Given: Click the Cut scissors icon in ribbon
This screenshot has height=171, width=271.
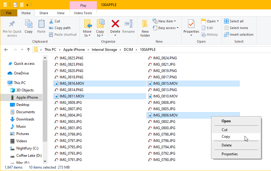Looking at the screenshot, I should pyautogui.click(x=51, y=21).
